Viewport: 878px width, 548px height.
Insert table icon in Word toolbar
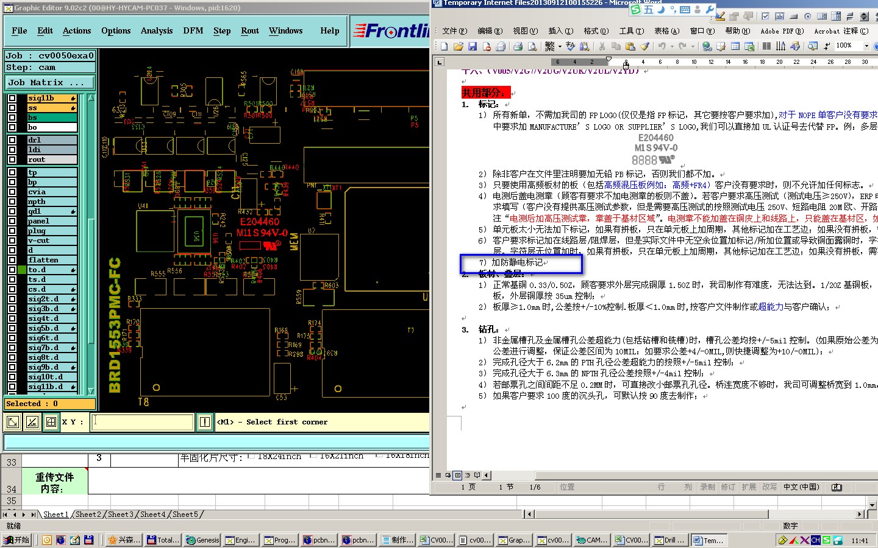[735, 46]
